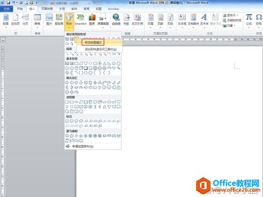Select the straight line shape under 线条
Screen dimensions: 263x197
tap(67, 54)
